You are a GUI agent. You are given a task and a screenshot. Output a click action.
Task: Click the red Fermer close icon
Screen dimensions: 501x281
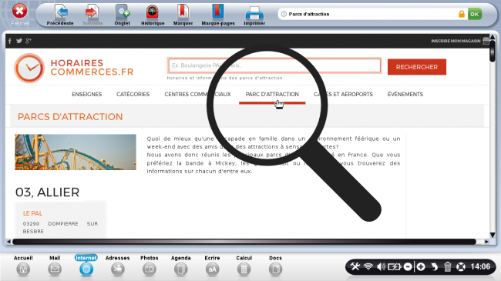[x=20, y=11]
